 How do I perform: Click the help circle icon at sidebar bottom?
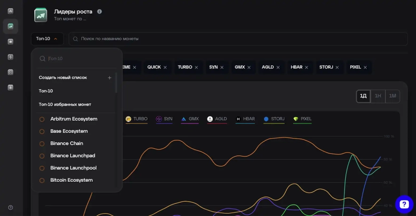click(10, 208)
